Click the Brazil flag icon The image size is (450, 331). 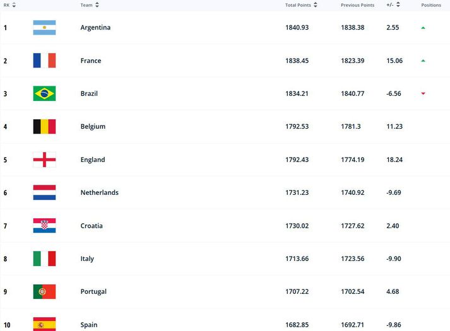pyautogui.click(x=44, y=93)
